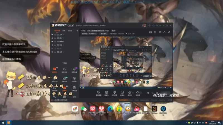The image size is (223, 125).
Task: Toggle visibility of 文本 2 layer
Action: (x=52, y=34)
